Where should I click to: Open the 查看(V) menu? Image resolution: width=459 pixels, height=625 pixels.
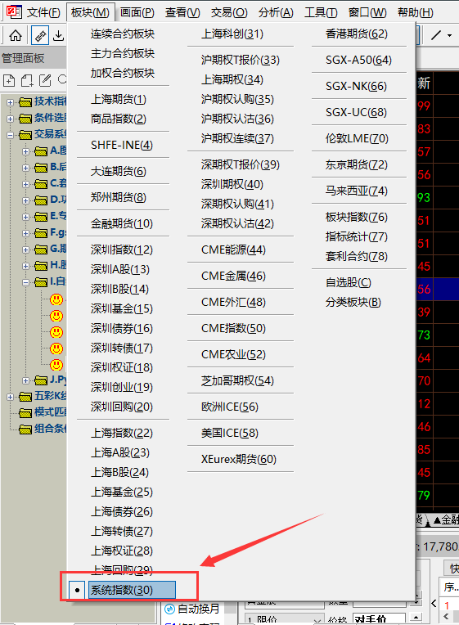(182, 12)
